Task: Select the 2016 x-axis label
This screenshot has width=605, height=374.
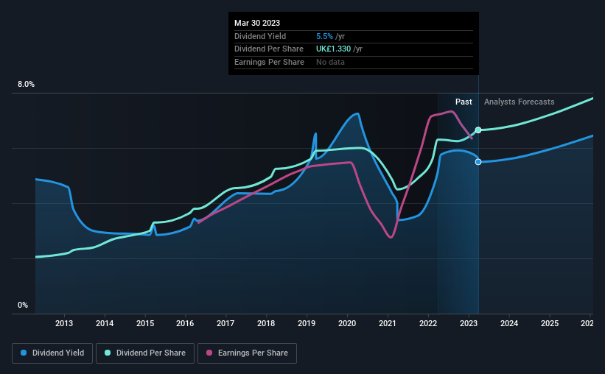Action: 185,323
